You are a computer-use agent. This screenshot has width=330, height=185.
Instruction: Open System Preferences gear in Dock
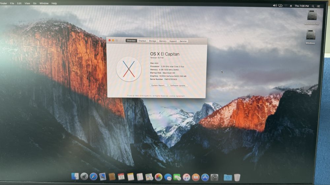(214, 177)
